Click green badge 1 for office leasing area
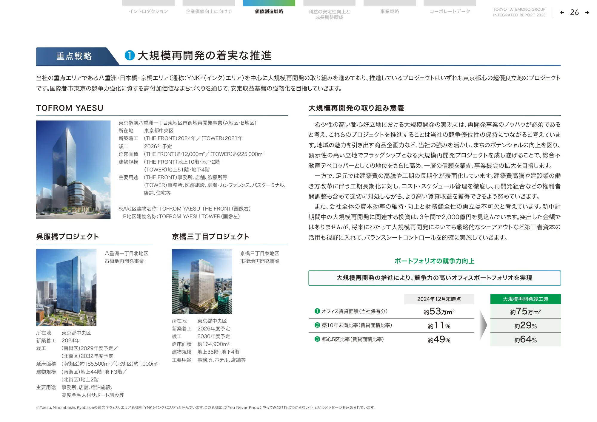Image resolution: width=597 pixels, height=422 pixels. point(317,311)
